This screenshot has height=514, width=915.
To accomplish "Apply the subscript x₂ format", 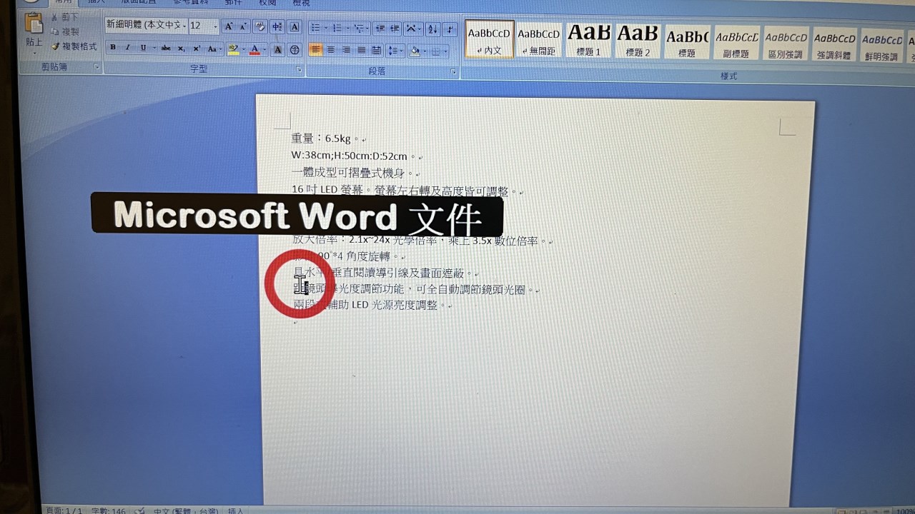I will point(181,49).
